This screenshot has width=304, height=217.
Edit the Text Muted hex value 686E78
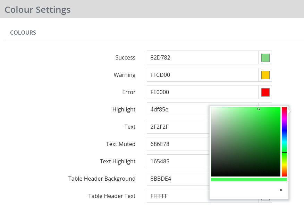point(178,144)
